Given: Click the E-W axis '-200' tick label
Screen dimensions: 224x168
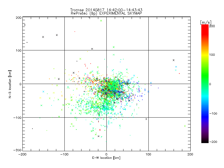Looking at the screenshot, I should [22, 154].
